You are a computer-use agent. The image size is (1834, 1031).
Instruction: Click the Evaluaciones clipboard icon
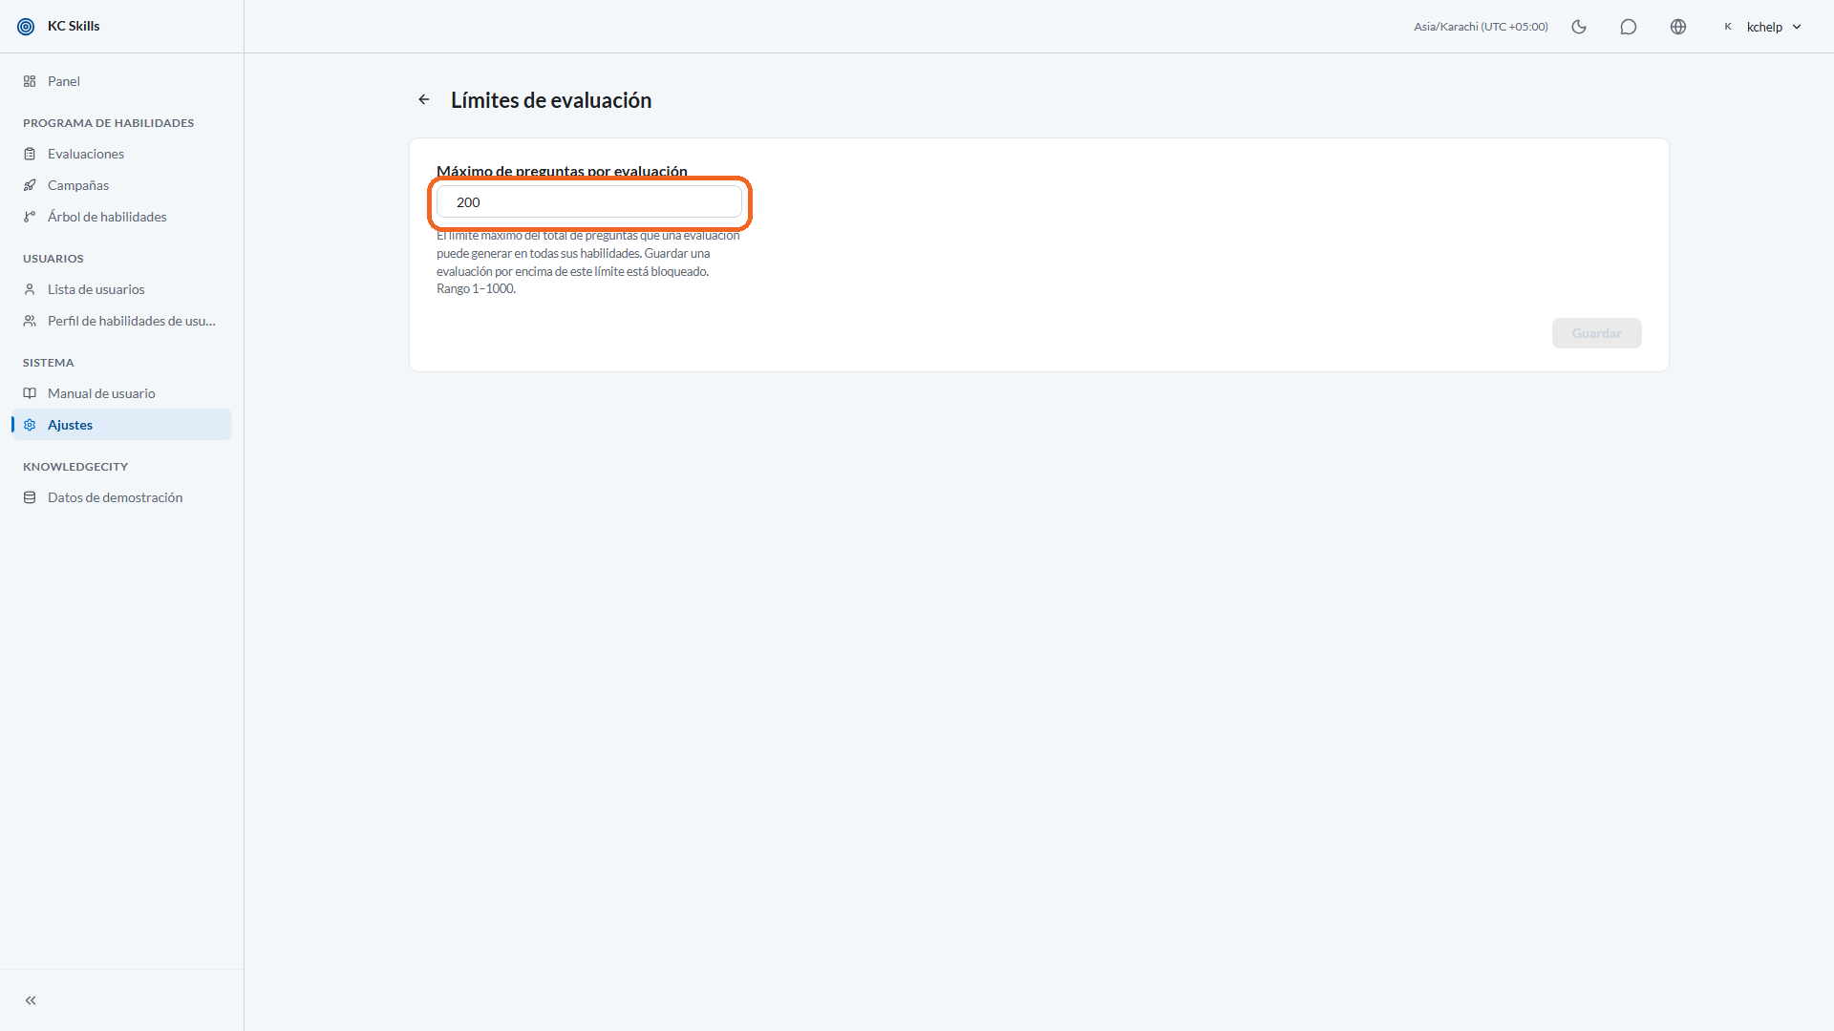pos(30,154)
